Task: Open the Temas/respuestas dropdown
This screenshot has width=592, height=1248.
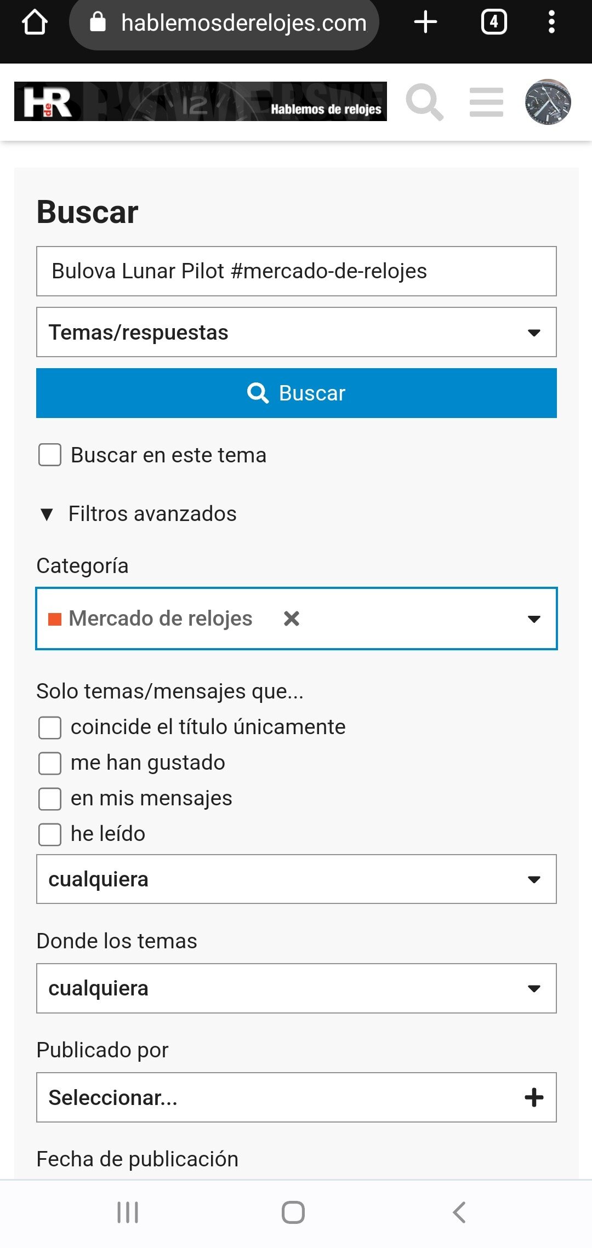Action: pyautogui.click(x=296, y=333)
